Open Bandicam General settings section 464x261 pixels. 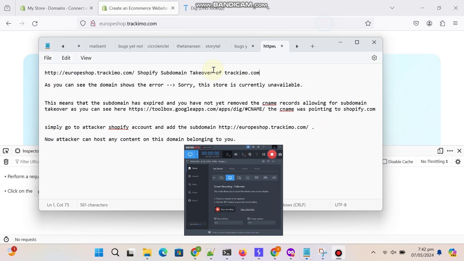tap(193, 176)
